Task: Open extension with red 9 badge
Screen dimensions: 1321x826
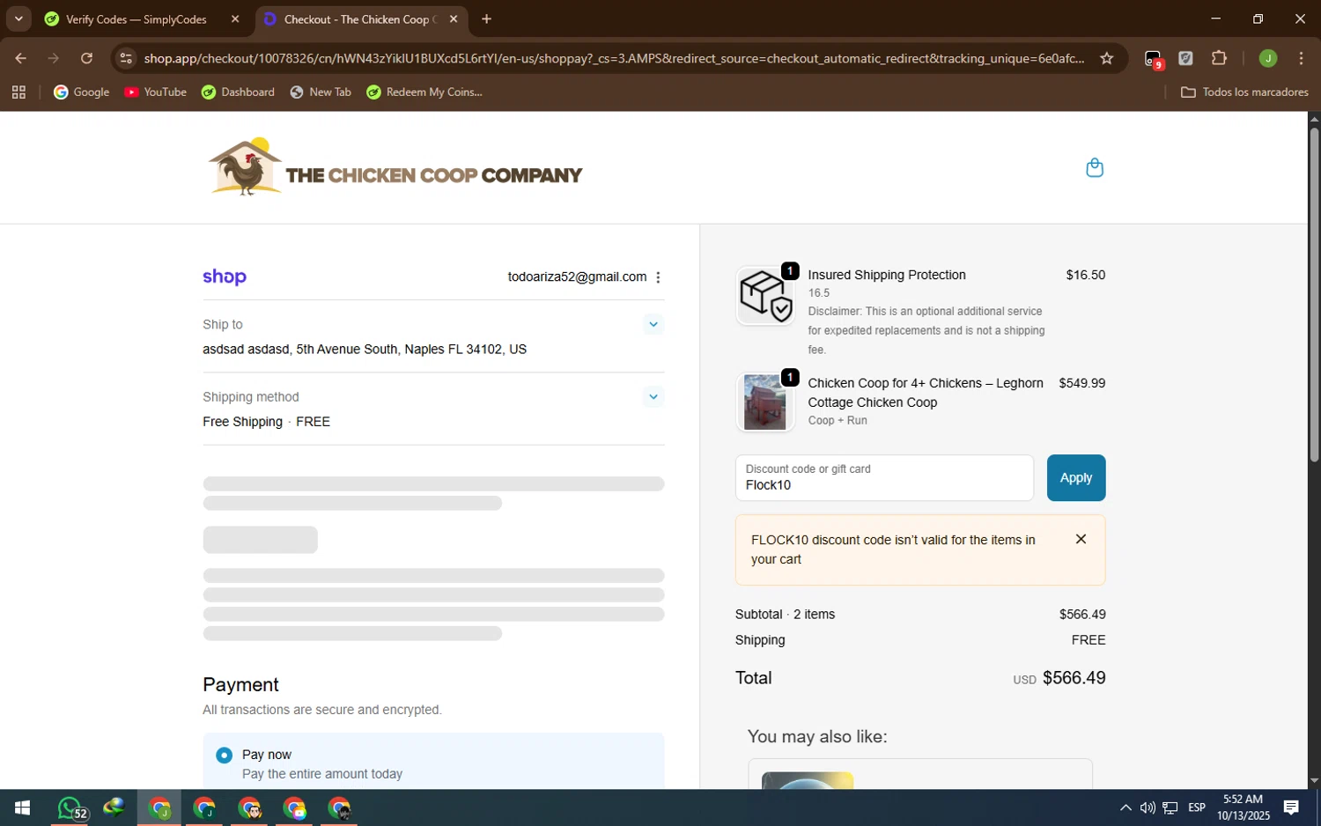Action: (x=1154, y=59)
